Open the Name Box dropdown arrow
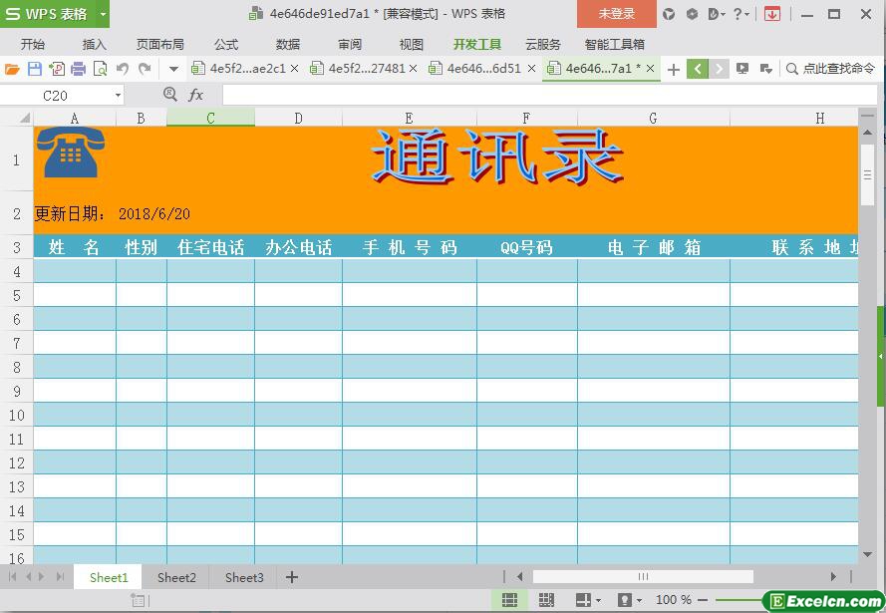The height and width of the screenshot is (613, 886). 118,96
